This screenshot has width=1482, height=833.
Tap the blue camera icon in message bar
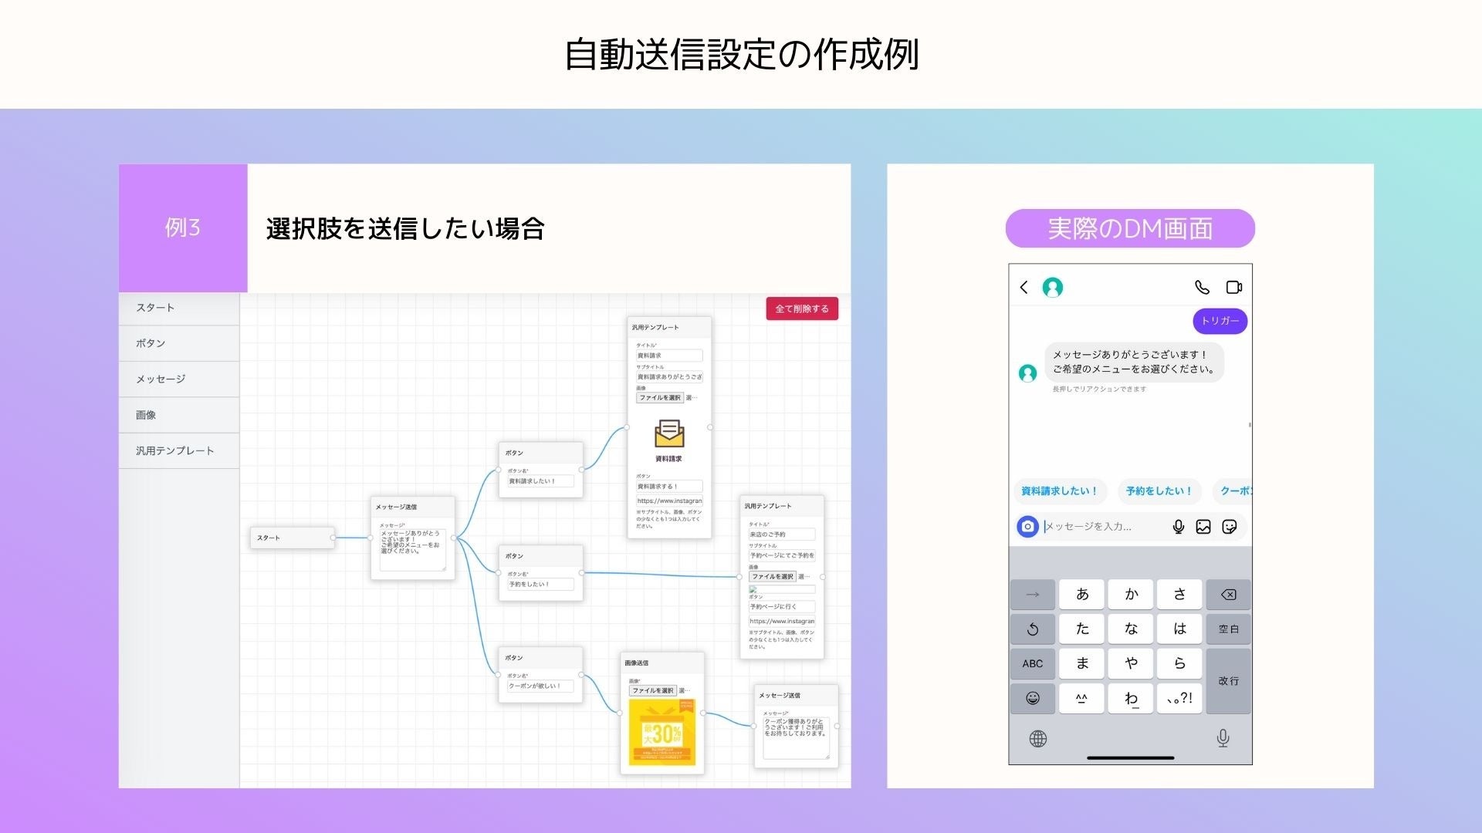pos(1027,526)
